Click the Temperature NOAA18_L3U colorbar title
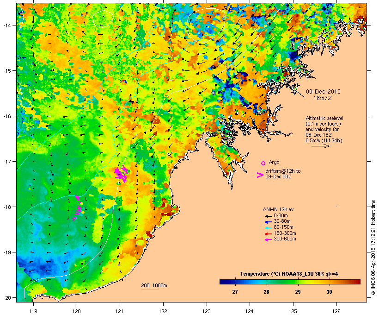Image resolution: width=379 pixels, height=315 pixels. click(x=289, y=274)
